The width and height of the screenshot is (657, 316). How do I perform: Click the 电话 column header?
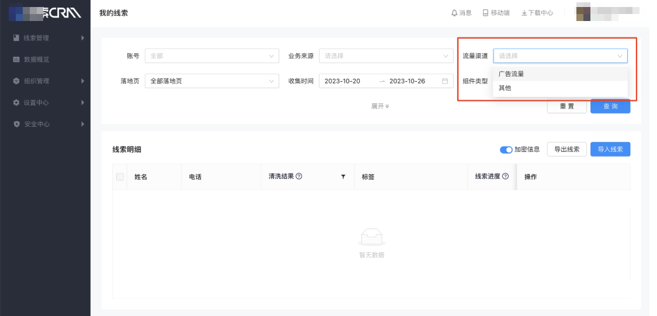coord(195,177)
